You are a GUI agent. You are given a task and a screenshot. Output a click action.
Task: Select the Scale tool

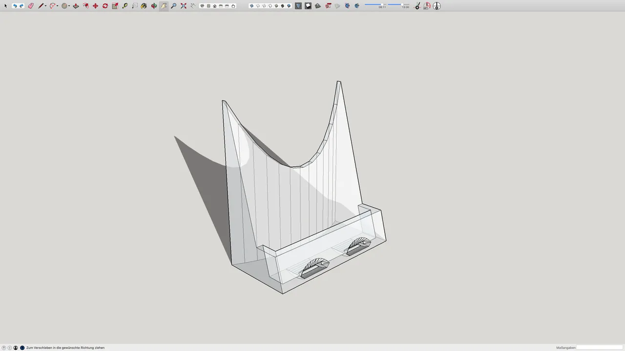pyautogui.click(x=115, y=6)
